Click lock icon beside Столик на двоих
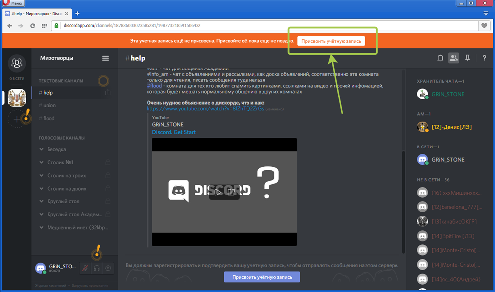The width and height of the screenshot is (495, 292). [x=108, y=188]
